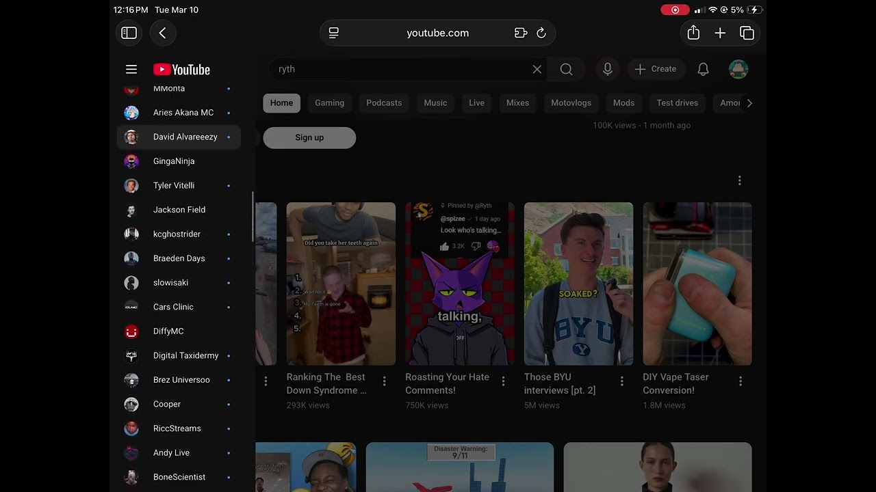
Task: Tap the youtube.com address bar
Action: pos(437,33)
